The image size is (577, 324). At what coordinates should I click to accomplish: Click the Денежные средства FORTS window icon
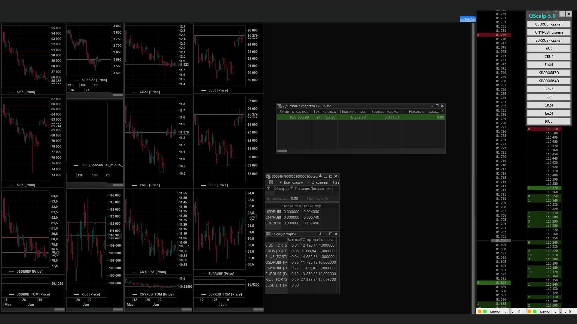(279, 106)
